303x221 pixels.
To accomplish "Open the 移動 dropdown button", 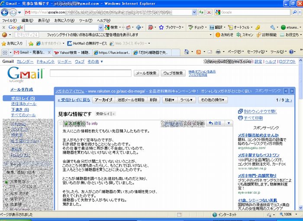I will pyautogui.click(x=170, y=100).
